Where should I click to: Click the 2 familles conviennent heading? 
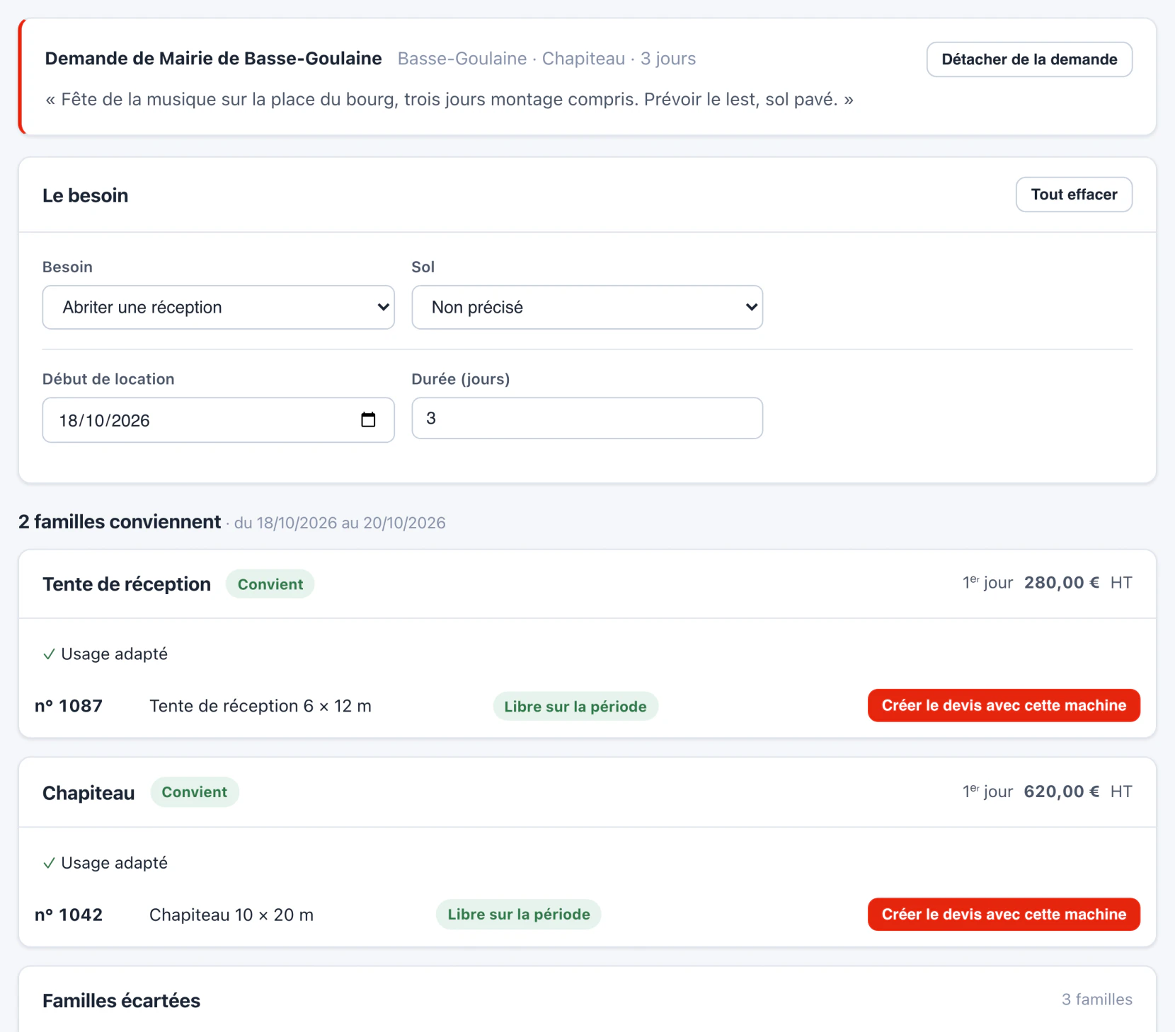pyautogui.click(x=120, y=522)
